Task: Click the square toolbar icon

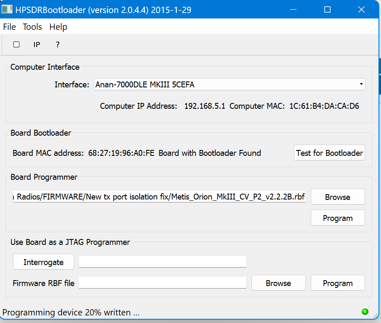Action: pos(16,45)
